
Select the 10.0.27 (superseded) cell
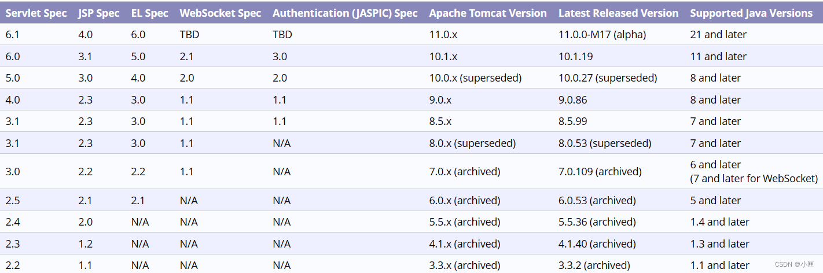(x=608, y=78)
